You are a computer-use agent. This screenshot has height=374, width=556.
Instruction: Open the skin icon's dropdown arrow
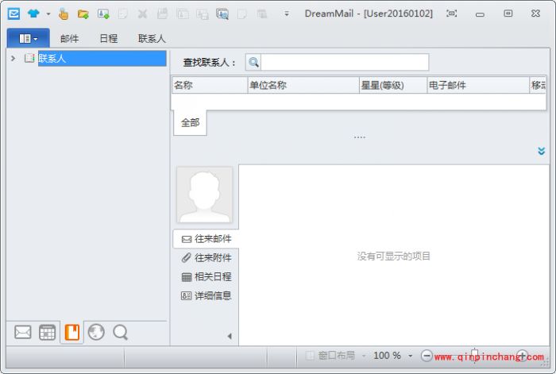tap(48, 14)
